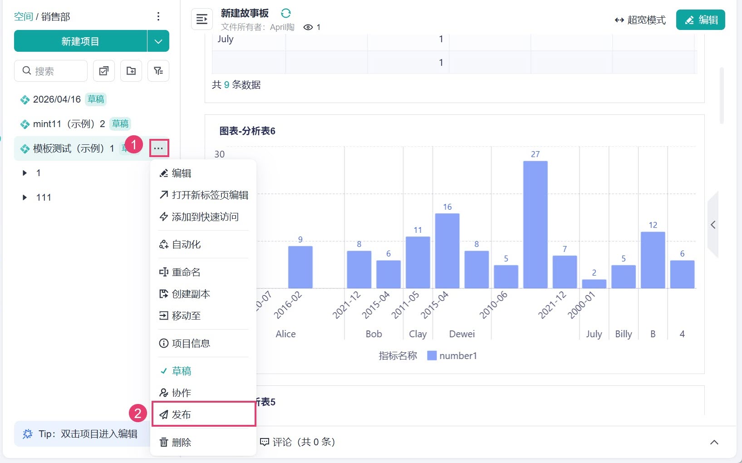This screenshot has height=463, width=742.
Task: Click the green 编辑 button
Action: click(700, 20)
